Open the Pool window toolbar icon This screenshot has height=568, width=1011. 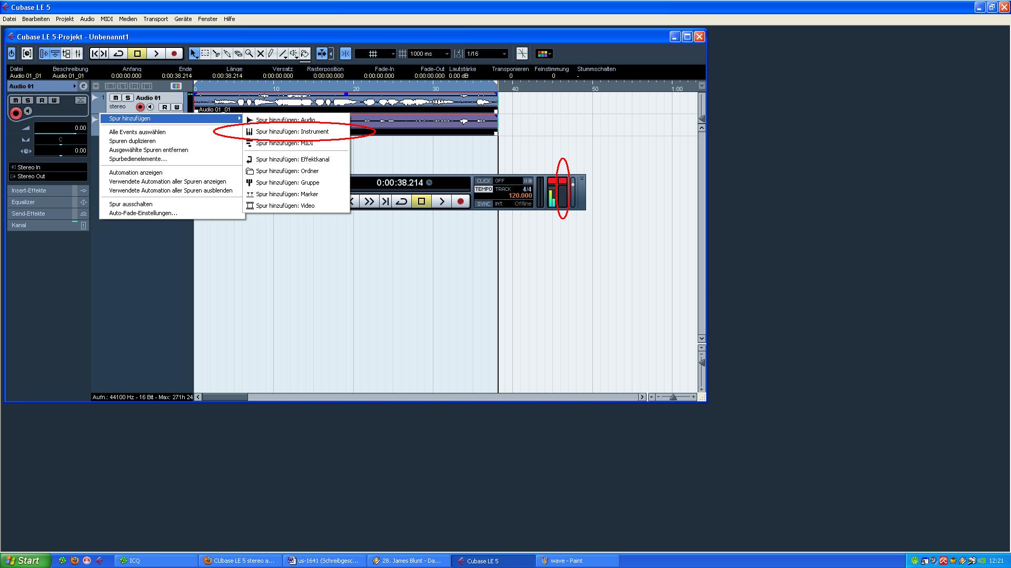[x=66, y=54]
